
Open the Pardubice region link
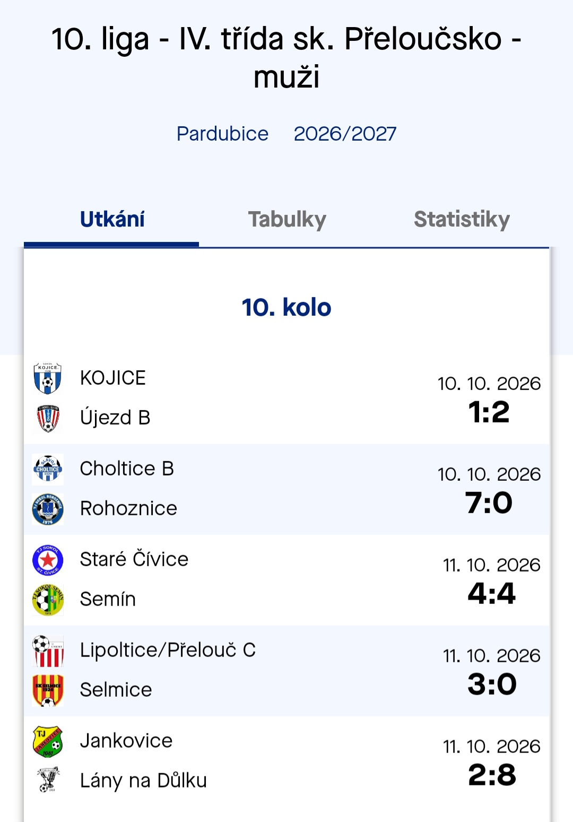[222, 134]
